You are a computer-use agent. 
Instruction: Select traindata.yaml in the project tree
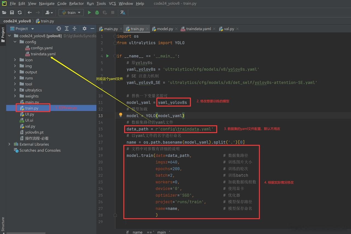(x=43, y=54)
